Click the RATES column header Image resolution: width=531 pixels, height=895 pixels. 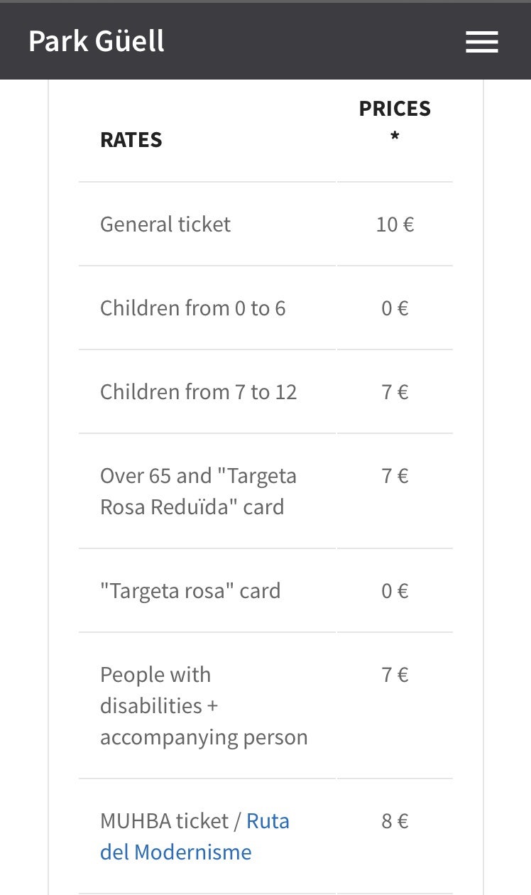(x=131, y=140)
